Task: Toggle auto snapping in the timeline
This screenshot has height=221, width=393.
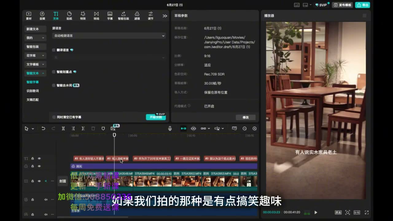Action: tap(193, 129)
